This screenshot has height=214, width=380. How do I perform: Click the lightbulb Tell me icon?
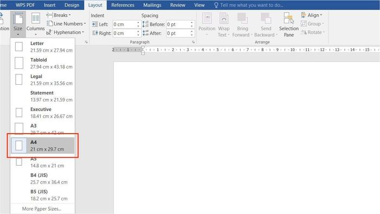[x=216, y=5]
